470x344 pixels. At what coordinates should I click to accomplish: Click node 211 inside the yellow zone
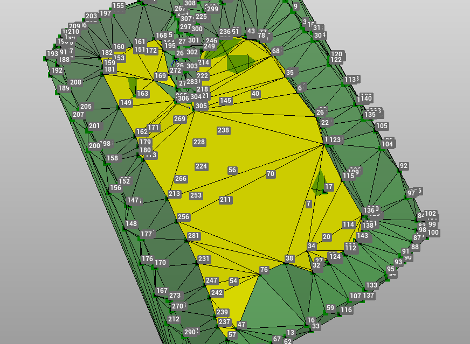point(225,199)
